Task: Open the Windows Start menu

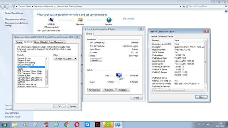Action: 4,125
